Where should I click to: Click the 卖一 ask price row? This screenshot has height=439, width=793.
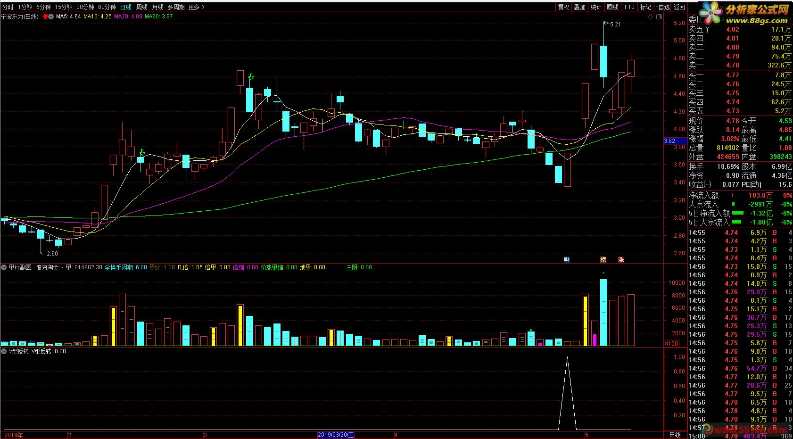coord(740,66)
